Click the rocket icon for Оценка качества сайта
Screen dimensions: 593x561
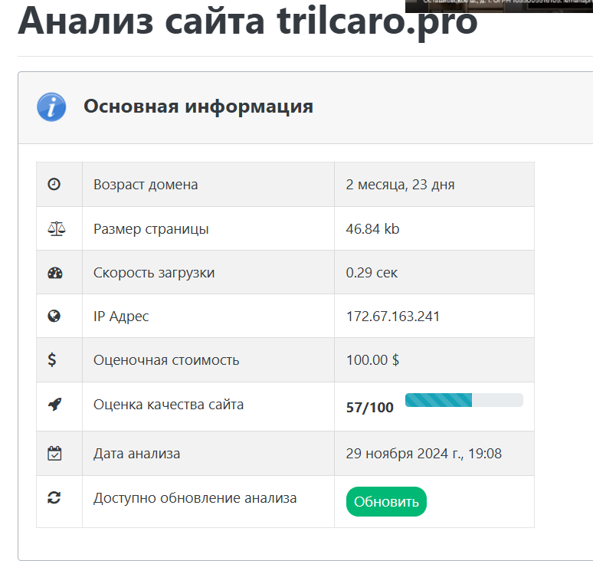coord(55,405)
